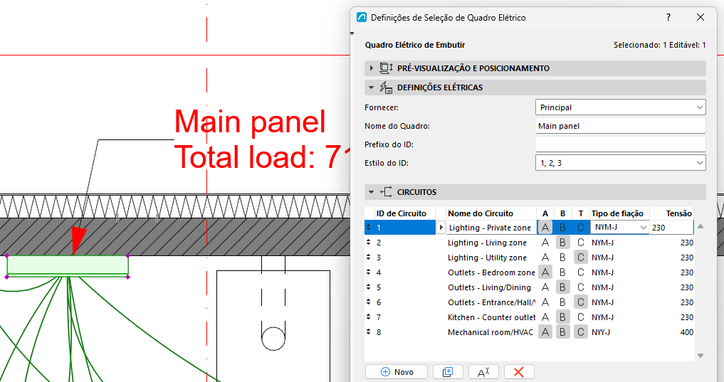This screenshot has height=382, width=724.
Task: Click the Definições Elétricas panel icon
Action: pyautogui.click(x=386, y=87)
